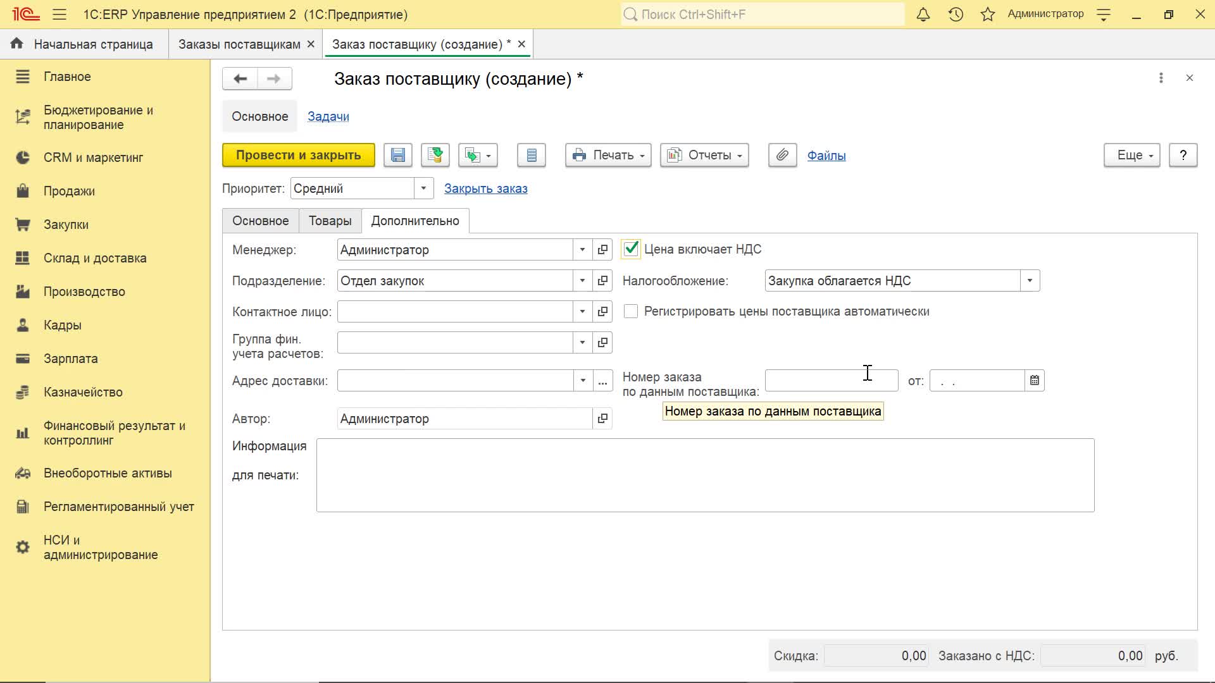Expand the Менеджер dropdown arrow
Image resolution: width=1215 pixels, height=683 pixels.
[x=582, y=250]
